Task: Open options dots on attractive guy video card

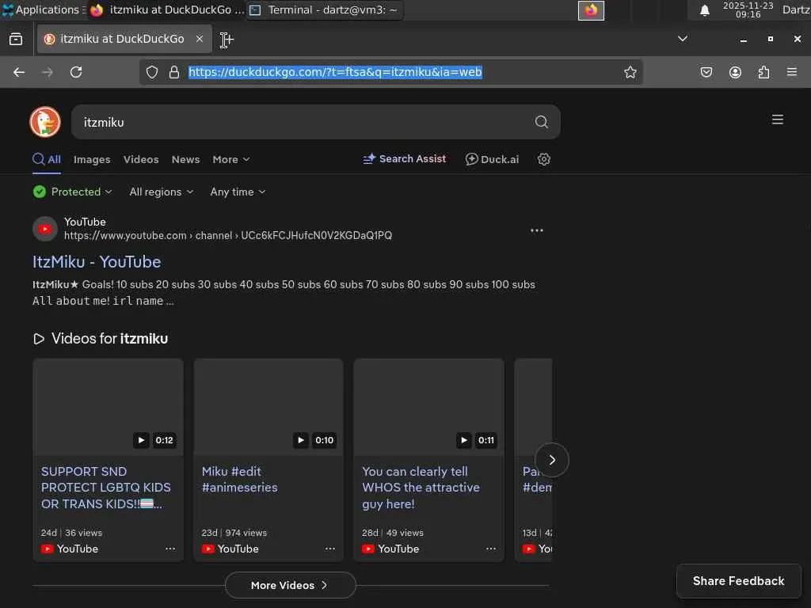Action: (x=491, y=549)
